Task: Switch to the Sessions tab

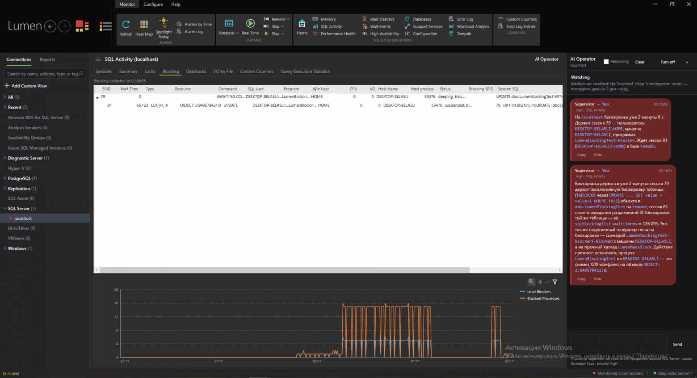Action: 104,71
